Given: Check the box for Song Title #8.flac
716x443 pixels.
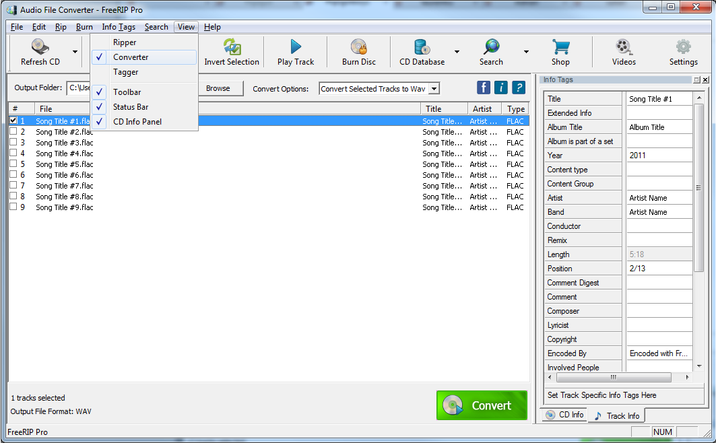Looking at the screenshot, I should pos(13,196).
